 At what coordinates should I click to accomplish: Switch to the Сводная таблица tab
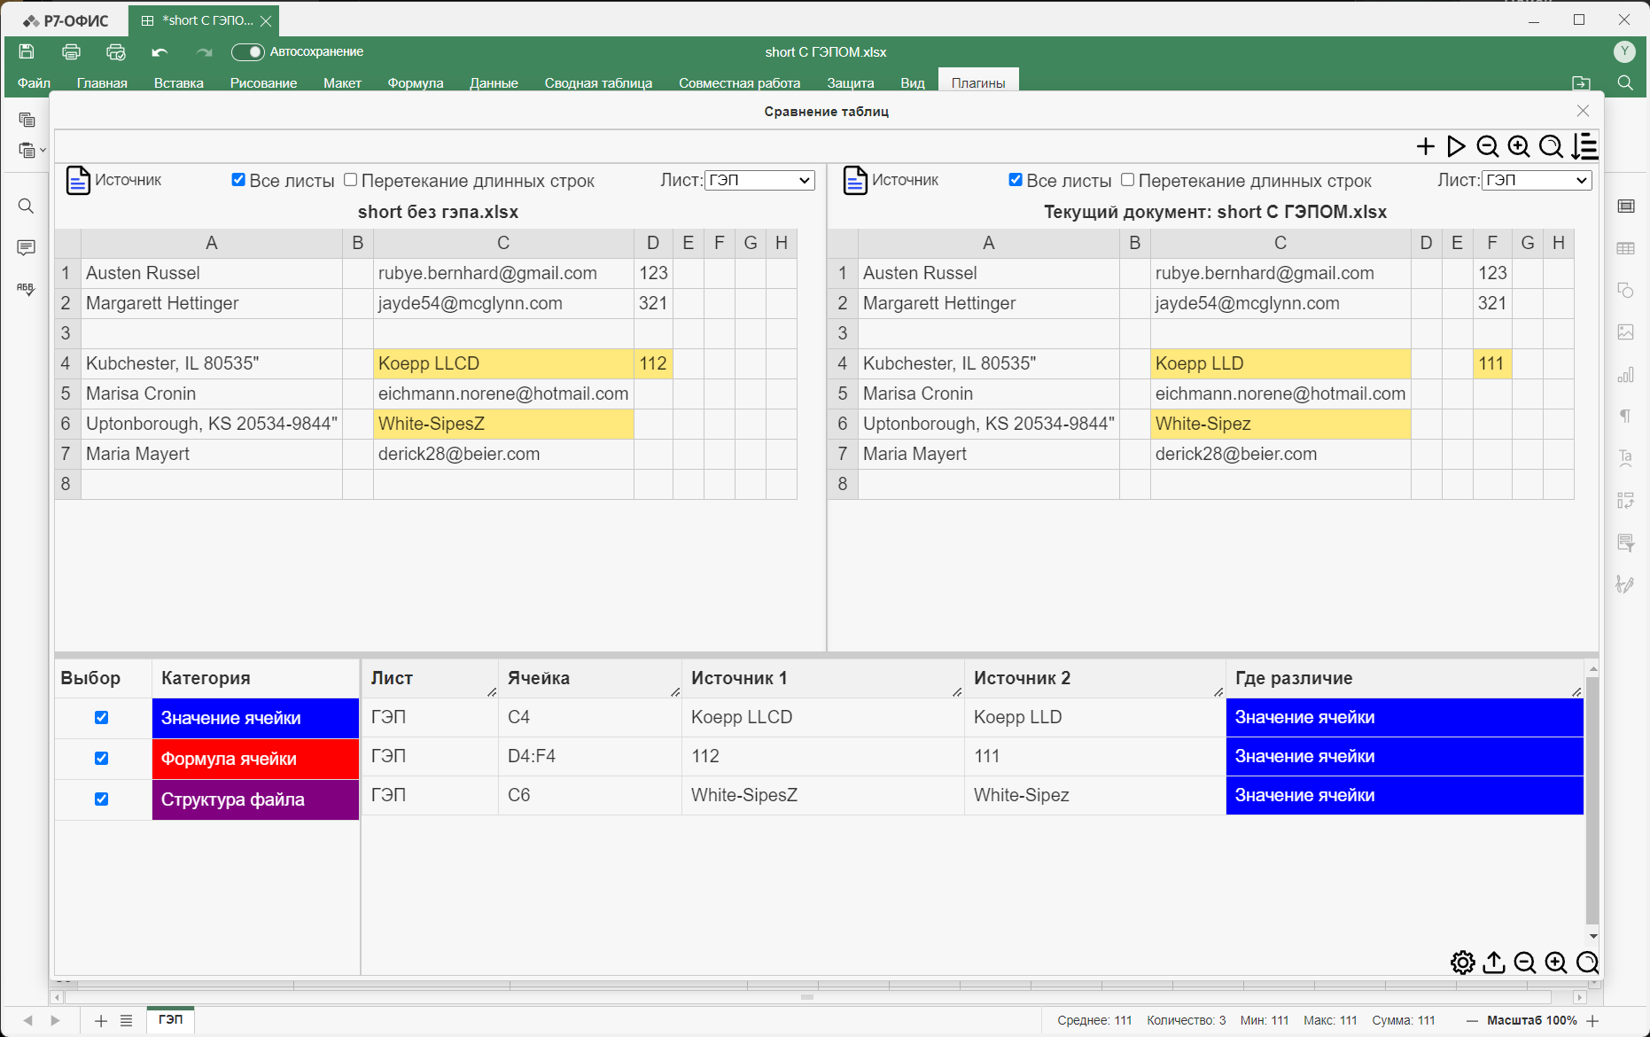598,83
